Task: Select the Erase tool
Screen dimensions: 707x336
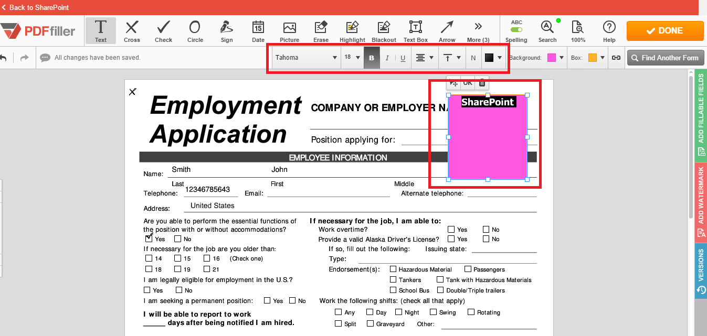Action: (x=321, y=30)
